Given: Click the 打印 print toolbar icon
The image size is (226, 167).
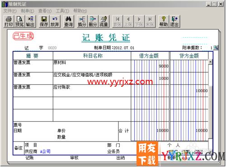Looking at the screenshot, I should pyautogui.click(x=9, y=21).
